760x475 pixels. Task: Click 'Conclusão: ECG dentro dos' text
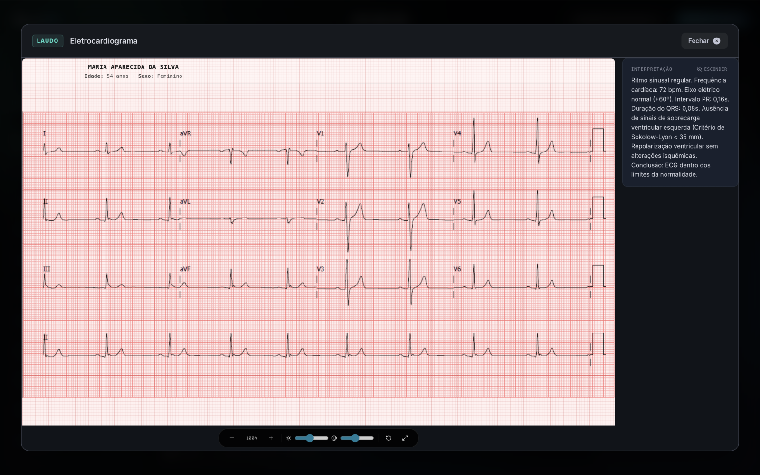(671, 165)
